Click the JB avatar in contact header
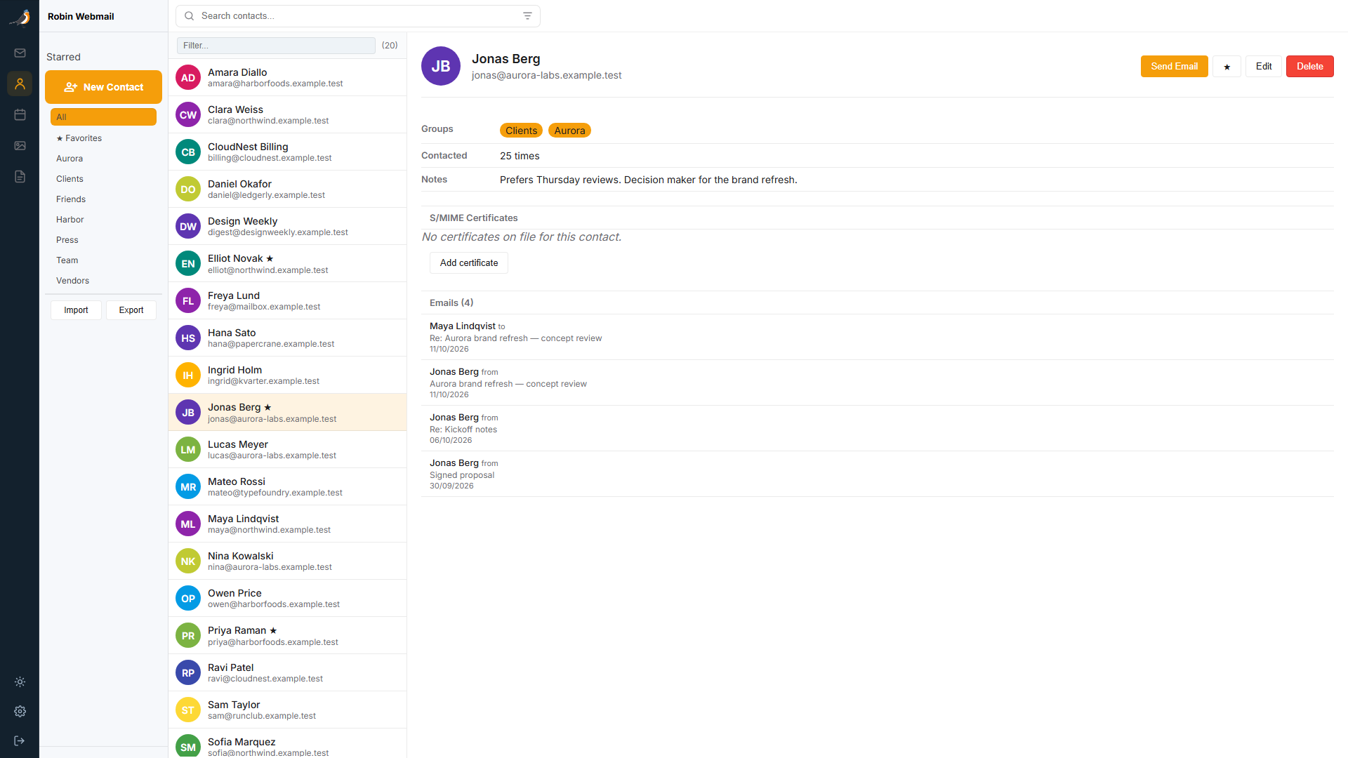1348x758 pixels. coord(441,66)
